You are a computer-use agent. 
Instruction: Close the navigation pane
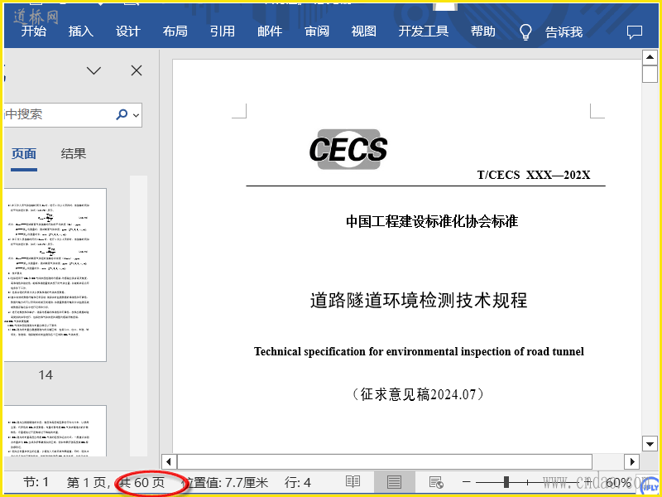(137, 70)
